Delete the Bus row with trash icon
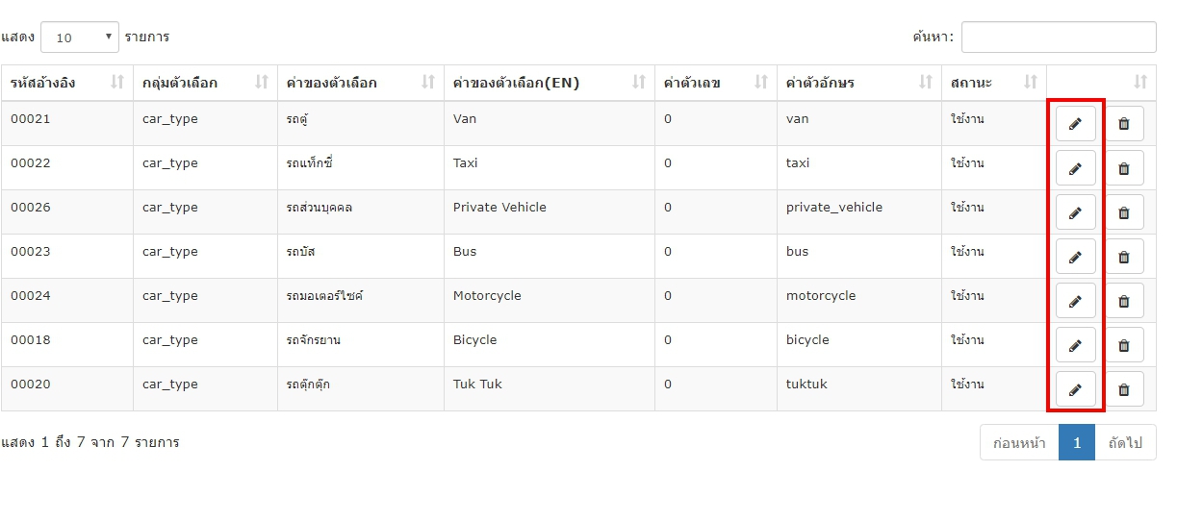Viewport: 1177px width, 521px height. tap(1124, 257)
